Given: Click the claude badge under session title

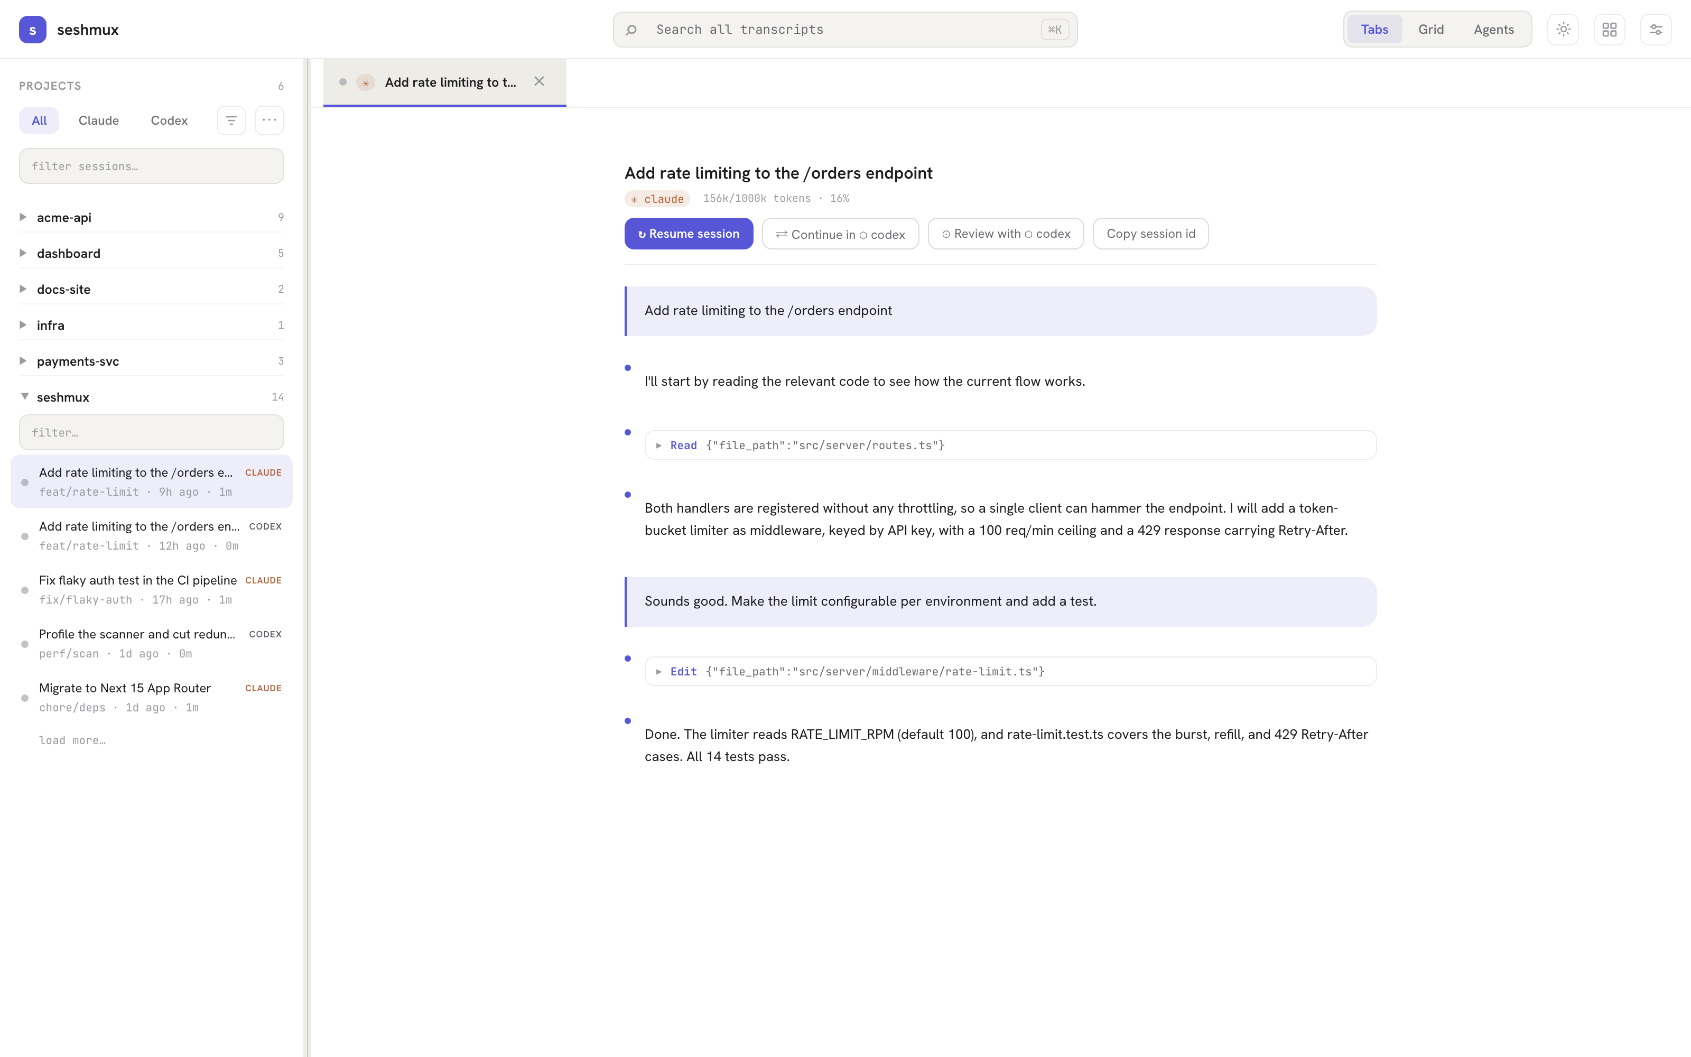Looking at the screenshot, I should click(x=657, y=199).
